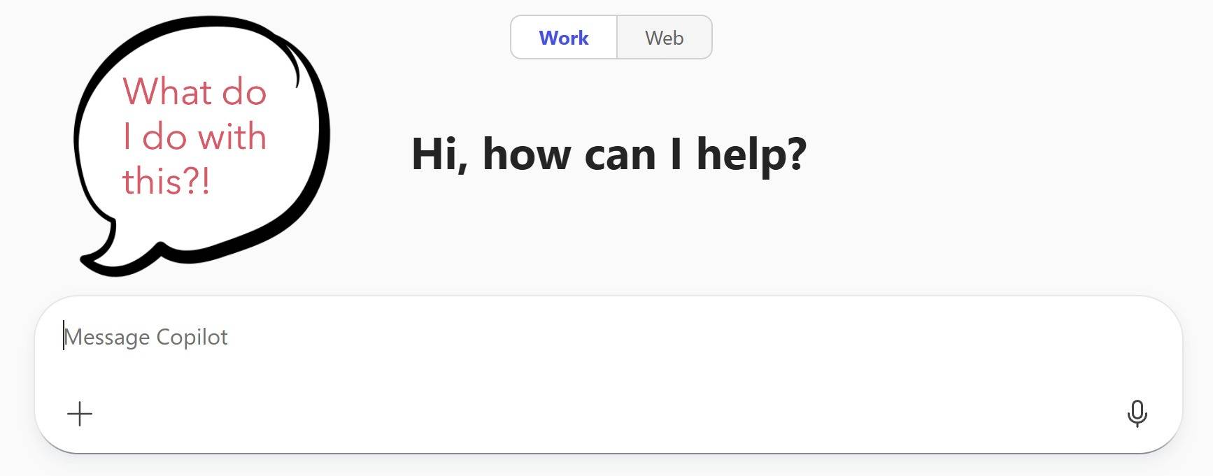
Task: Click the empty area between plus and microphone
Action: (607, 414)
